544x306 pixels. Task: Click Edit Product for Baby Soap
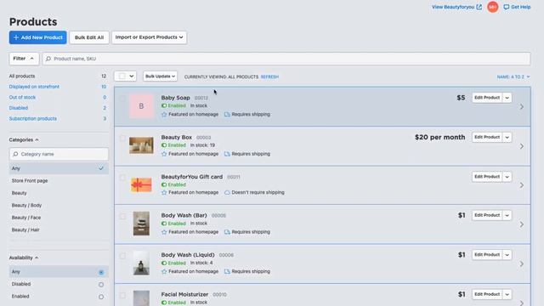coord(487,98)
